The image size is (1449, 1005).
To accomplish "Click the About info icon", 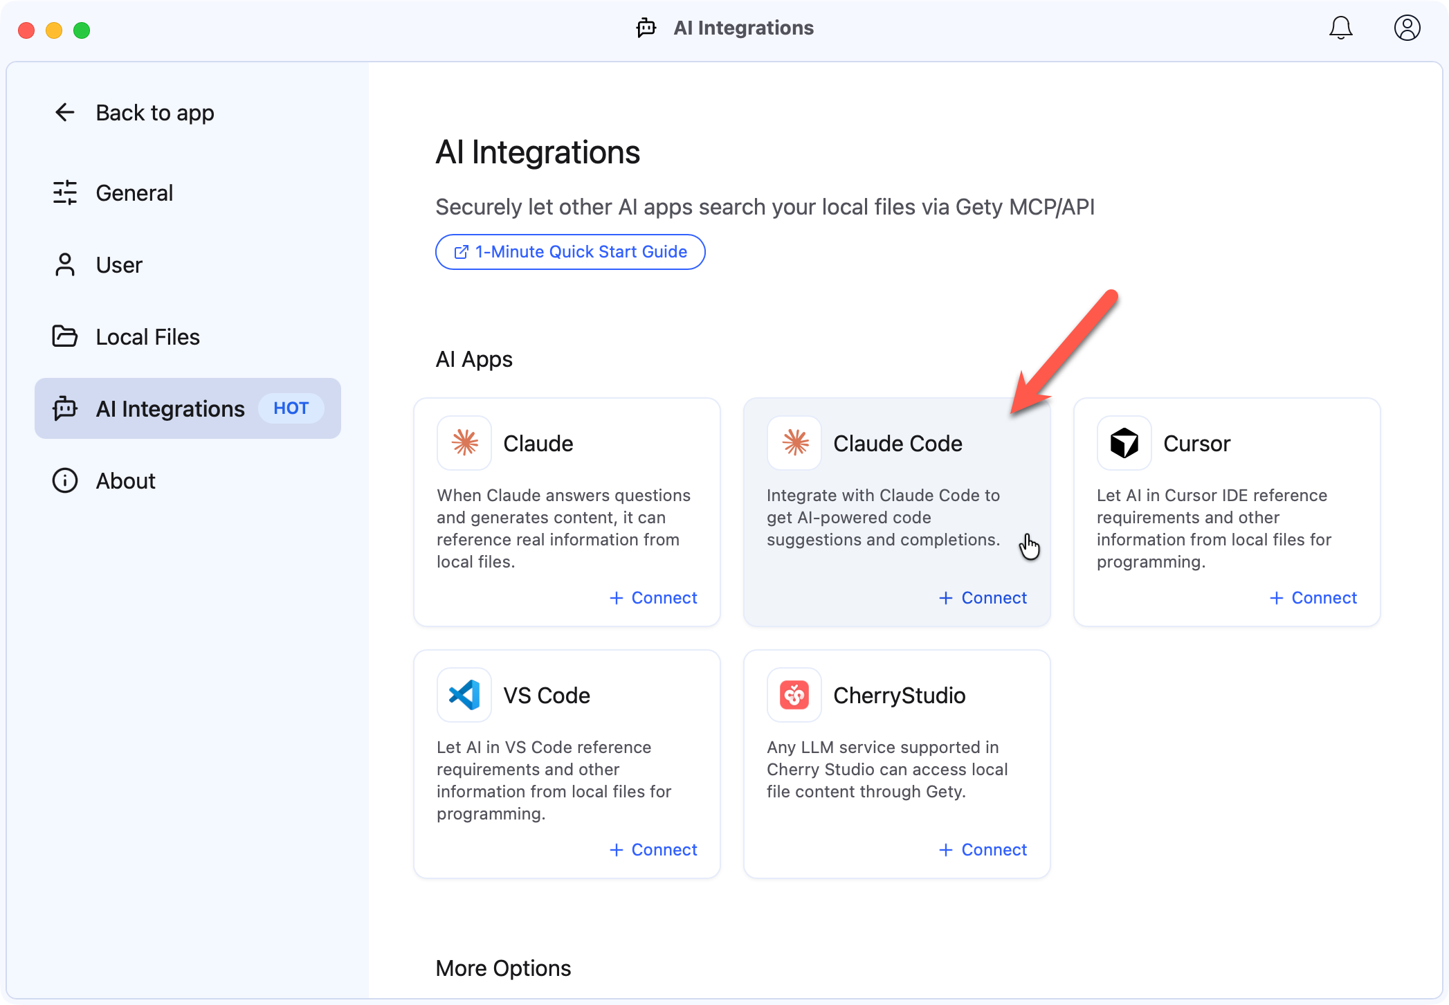I will [65, 480].
